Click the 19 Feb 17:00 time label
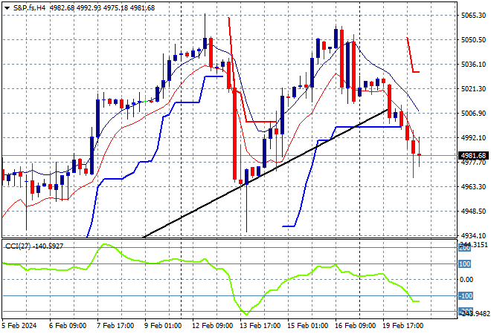This screenshot has width=491, height=334. point(403,326)
